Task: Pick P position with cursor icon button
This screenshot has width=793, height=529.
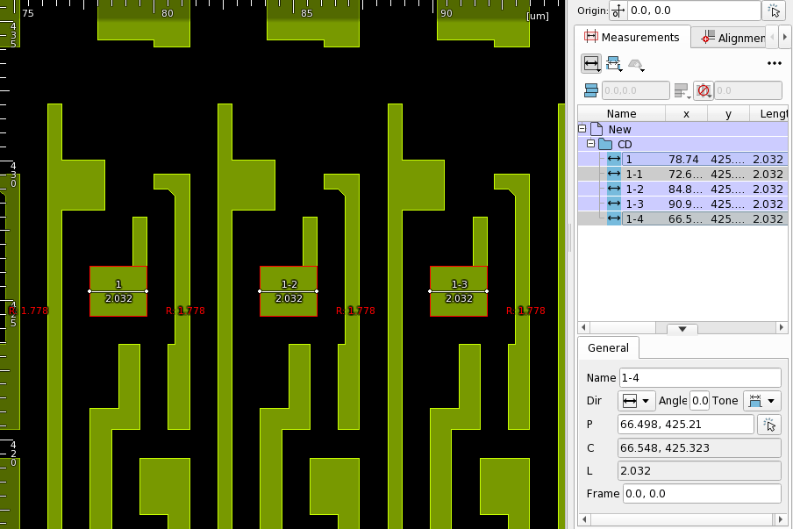Action: click(769, 425)
